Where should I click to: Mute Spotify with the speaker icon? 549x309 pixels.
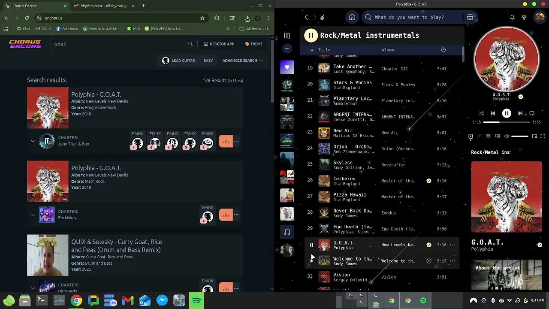point(507,136)
